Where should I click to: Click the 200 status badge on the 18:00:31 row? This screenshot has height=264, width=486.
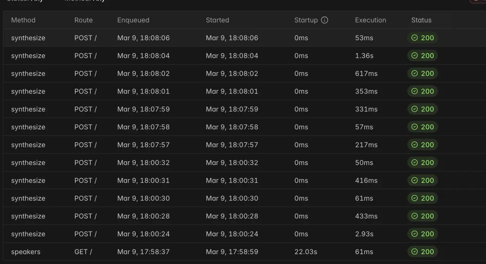pos(423,181)
